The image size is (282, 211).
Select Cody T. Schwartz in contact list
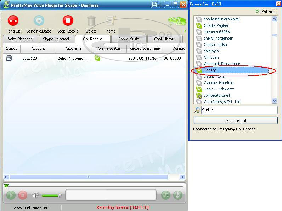pos(219,89)
